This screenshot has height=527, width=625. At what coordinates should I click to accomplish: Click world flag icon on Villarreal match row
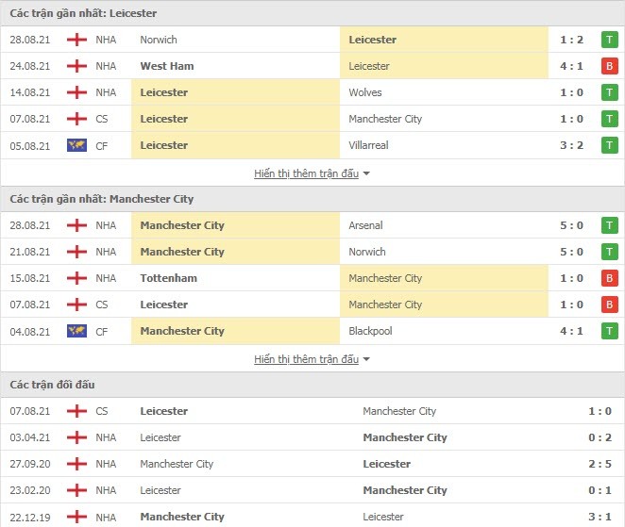76,145
